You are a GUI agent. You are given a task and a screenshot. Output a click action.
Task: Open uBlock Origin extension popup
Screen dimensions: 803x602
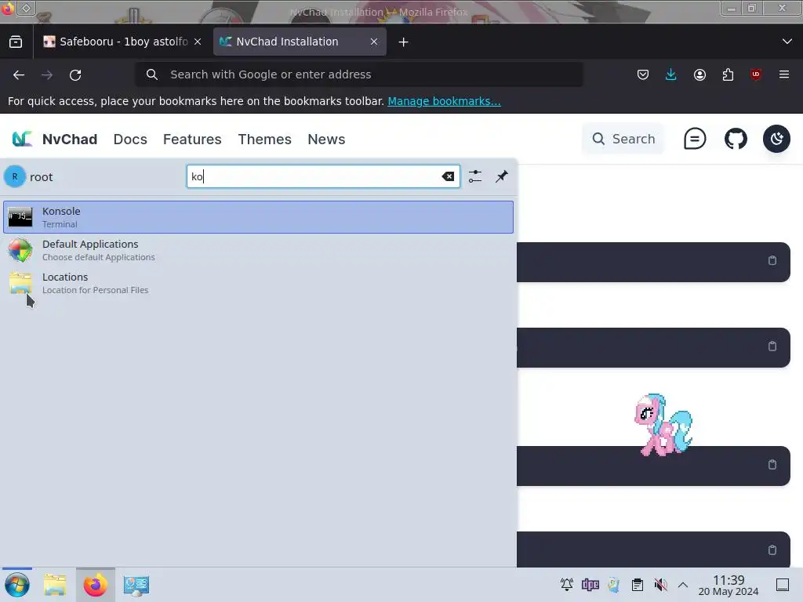click(x=755, y=74)
